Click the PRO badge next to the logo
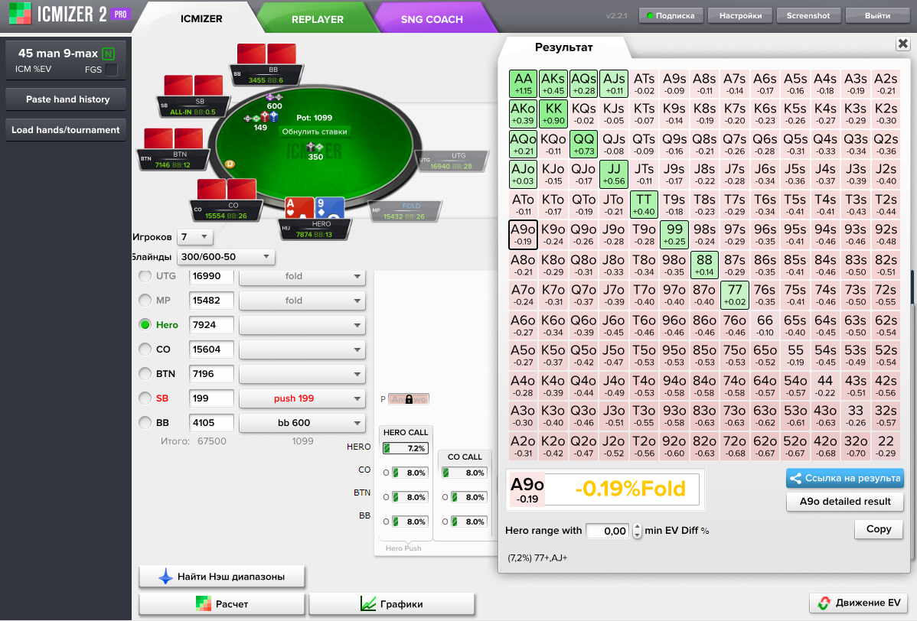Image resolution: width=917 pixels, height=621 pixels. click(x=120, y=15)
